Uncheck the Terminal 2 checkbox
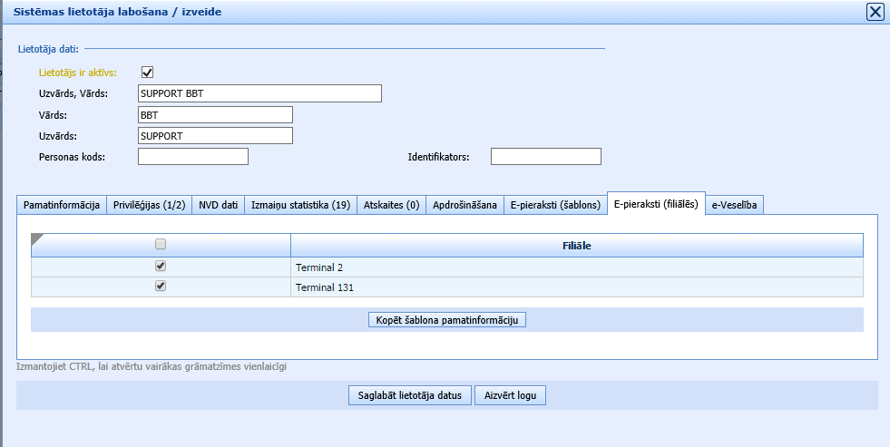 tap(161, 267)
